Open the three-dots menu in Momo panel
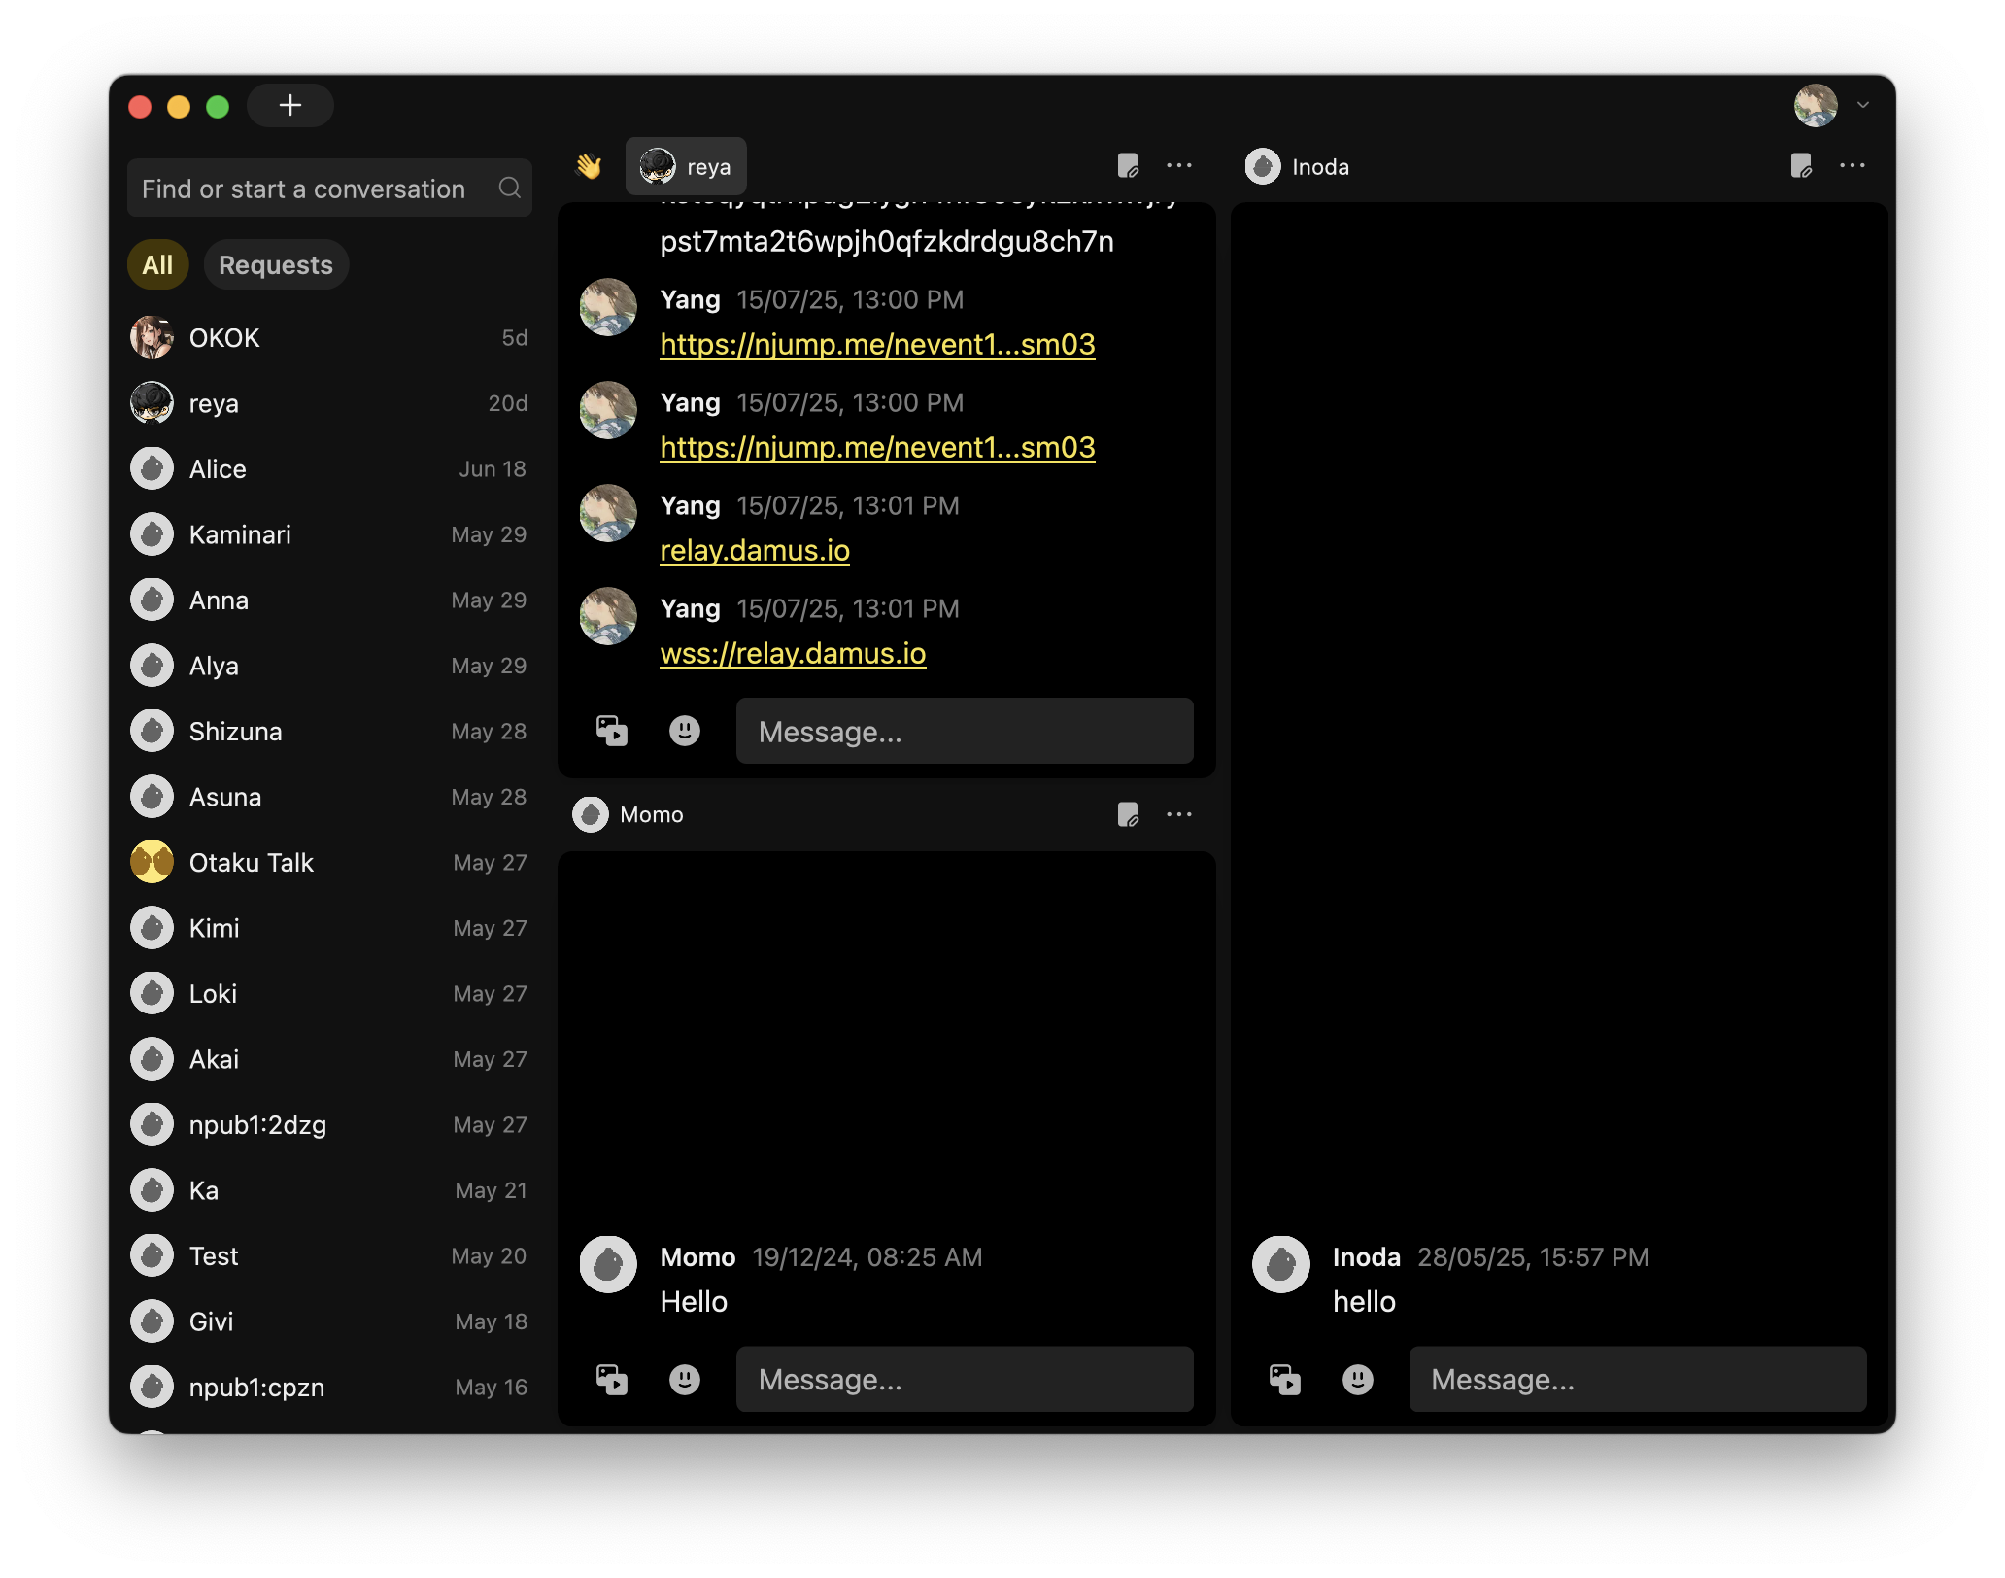The width and height of the screenshot is (2005, 1578). tap(1178, 814)
